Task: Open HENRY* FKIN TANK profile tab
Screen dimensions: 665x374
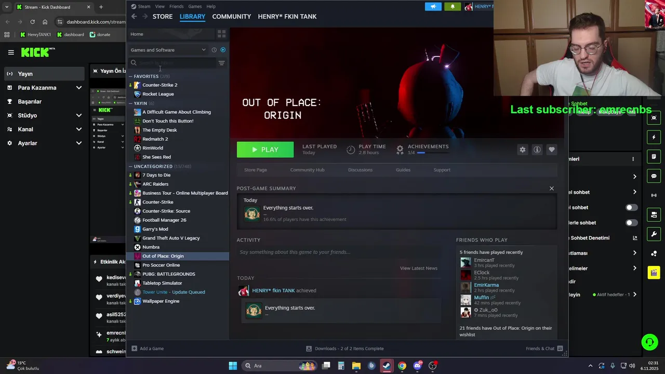Action: (287, 17)
